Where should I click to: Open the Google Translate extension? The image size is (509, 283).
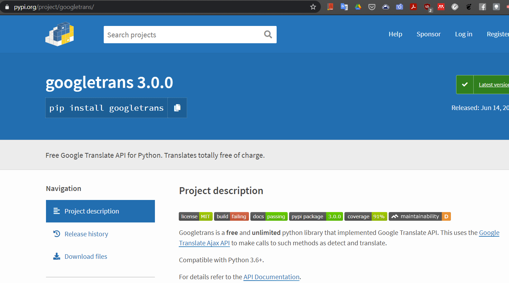(344, 7)
